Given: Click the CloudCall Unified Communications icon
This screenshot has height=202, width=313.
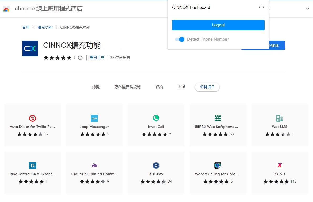Looking at the screenshot, I should 94,165.
